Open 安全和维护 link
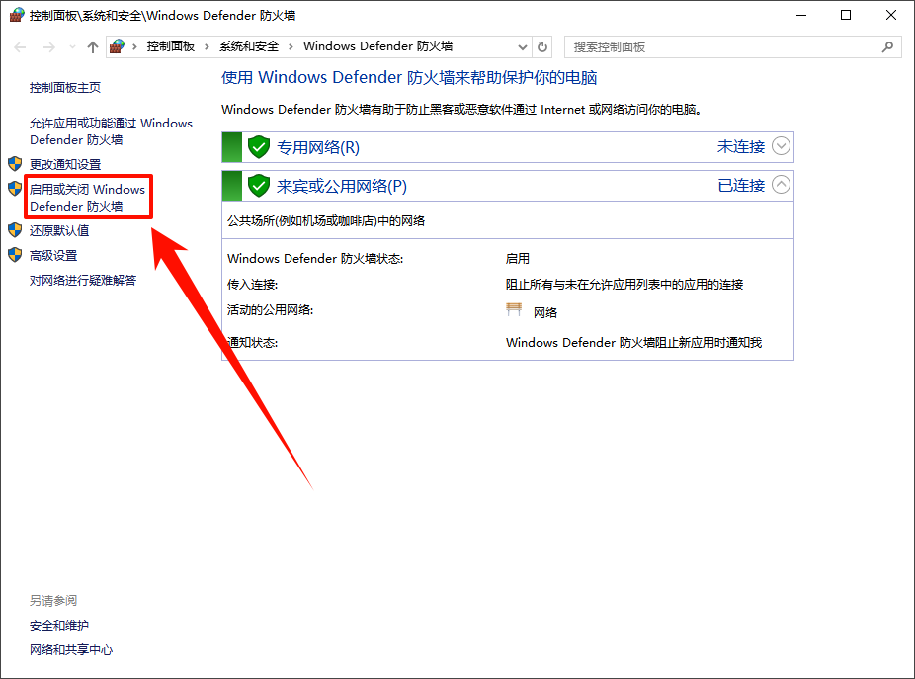 [59, 626]
